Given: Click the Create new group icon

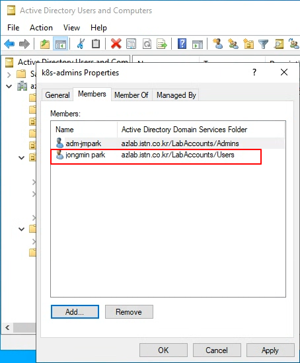Looking at the screenshot, I should click(233, 44).
